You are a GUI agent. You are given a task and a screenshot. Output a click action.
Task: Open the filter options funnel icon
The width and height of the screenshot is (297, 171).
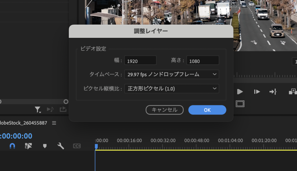(x=38, y=109)
